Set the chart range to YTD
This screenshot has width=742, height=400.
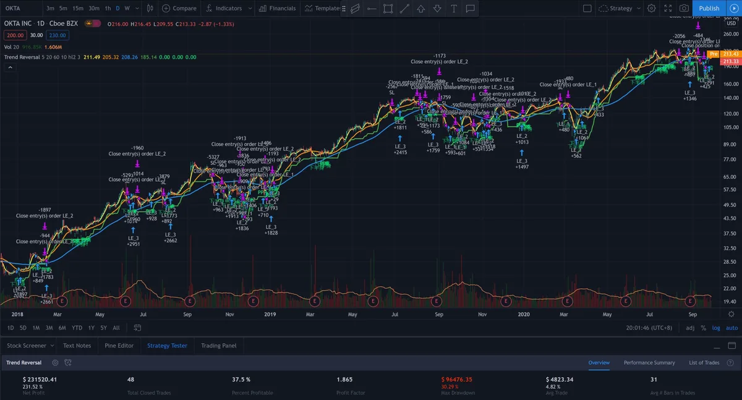(x=77, y=328)
